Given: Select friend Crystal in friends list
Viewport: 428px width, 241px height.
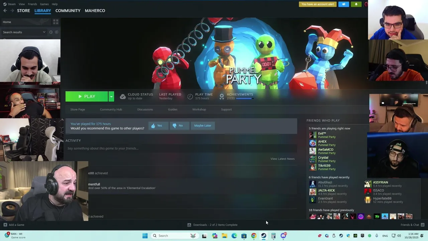Looking at the screenshot, I should click(322, 159).
